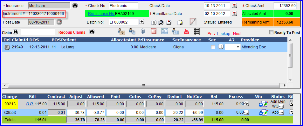303x126 pixels.
Task: Click the CoIns field for charge G8553
Action: tap(135, 112)
